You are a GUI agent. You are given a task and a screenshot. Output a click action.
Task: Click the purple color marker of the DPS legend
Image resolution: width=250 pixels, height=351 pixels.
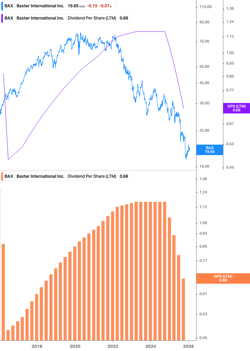2,18
